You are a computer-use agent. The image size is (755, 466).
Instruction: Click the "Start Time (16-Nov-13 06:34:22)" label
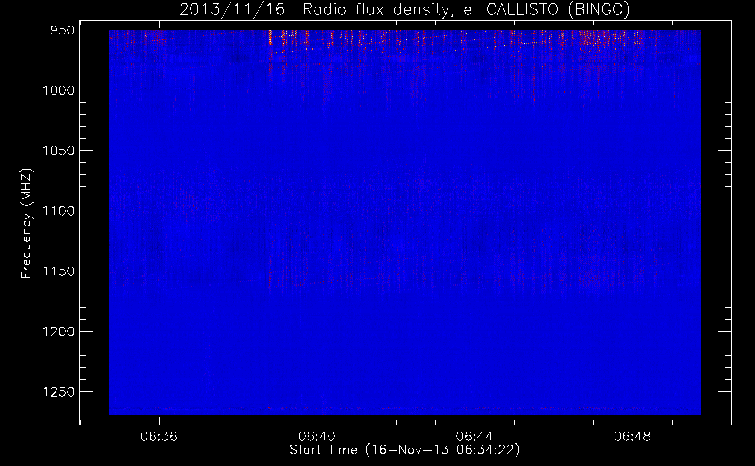pos(405,450)
